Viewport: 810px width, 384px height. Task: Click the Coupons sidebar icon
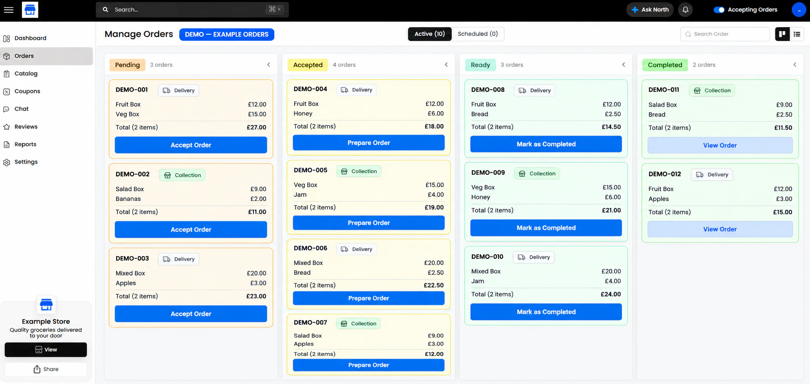click(7, 92)
